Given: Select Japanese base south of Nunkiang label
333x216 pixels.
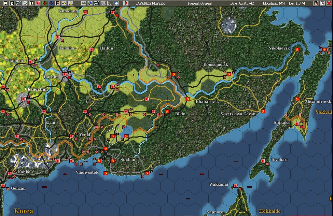Looking at the screenshot, I should click(x=58, y=37).
